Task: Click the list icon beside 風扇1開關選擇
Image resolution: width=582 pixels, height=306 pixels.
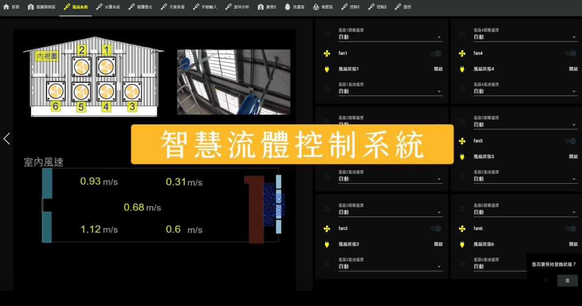Action: [x=327, y=35]
